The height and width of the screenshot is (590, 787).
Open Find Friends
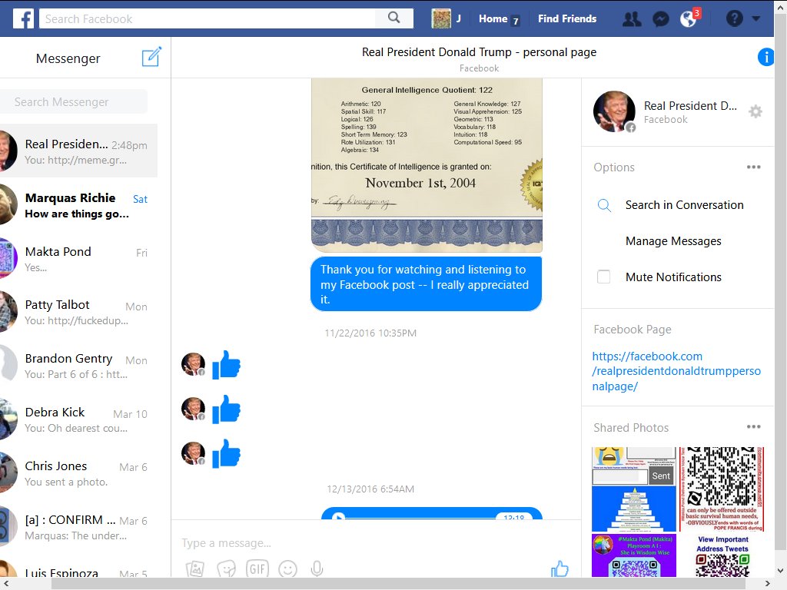tap(567, 19)
